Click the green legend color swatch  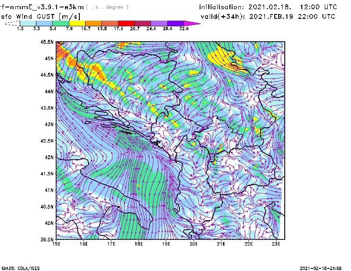(61, 23)
